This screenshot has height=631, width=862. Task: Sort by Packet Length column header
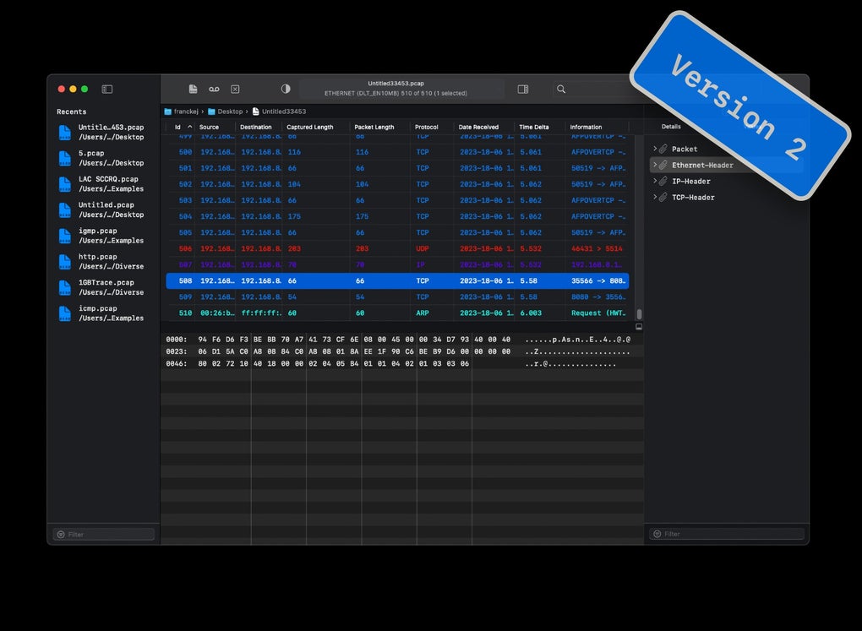pyautogui.click(x=379, y=127)
